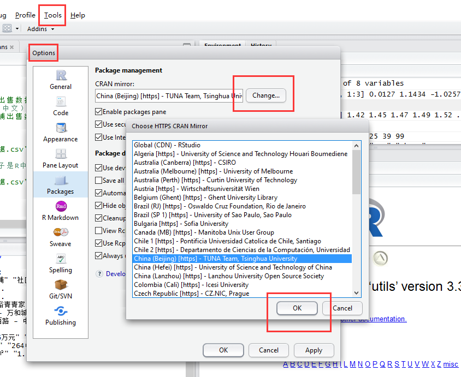Confirm mirror choice with OK button
The image size is (461, 377).
[x=297, y=308]
